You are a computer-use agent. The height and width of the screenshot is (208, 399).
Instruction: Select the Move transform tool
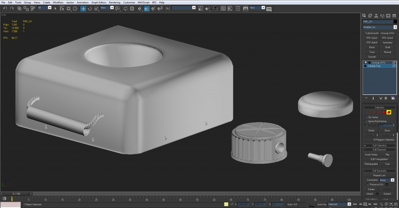tap(83, 8)
